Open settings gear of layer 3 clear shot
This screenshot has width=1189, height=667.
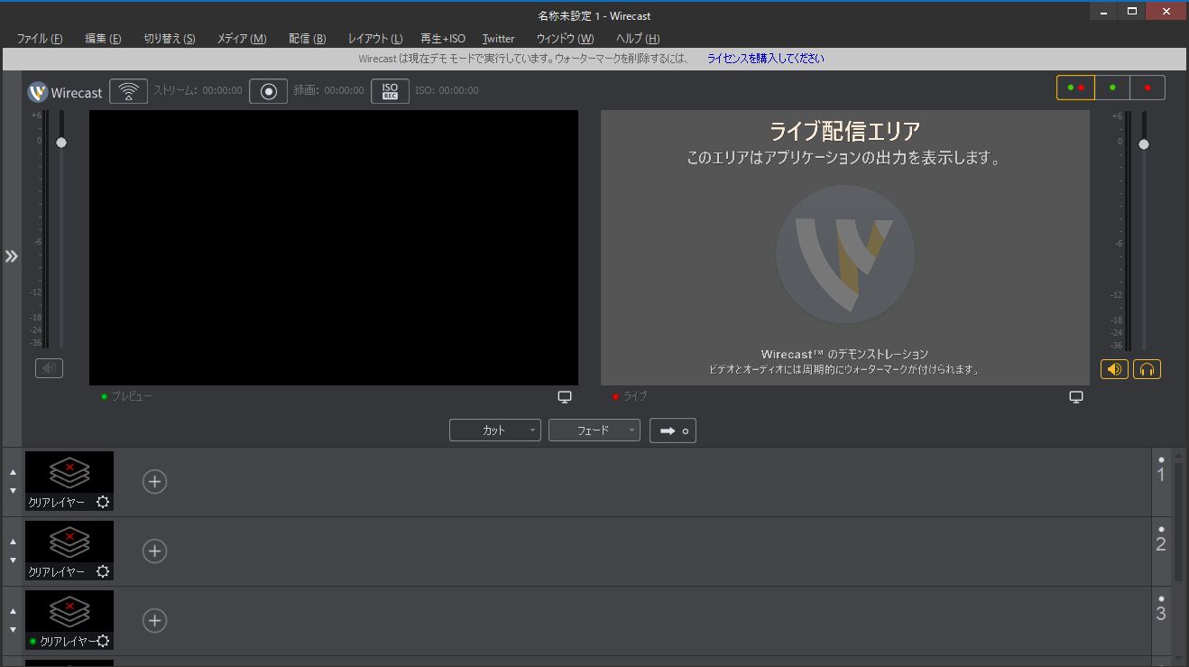[x=103, y=641]
